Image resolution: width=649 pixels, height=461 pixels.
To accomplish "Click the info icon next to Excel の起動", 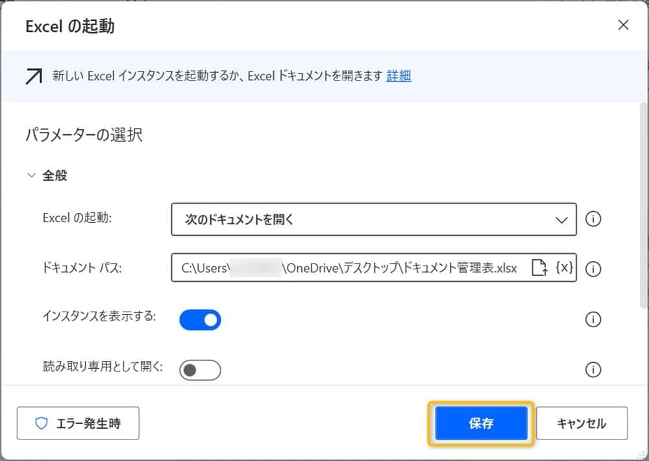I will pyautogui.click(x=593, y=219).
